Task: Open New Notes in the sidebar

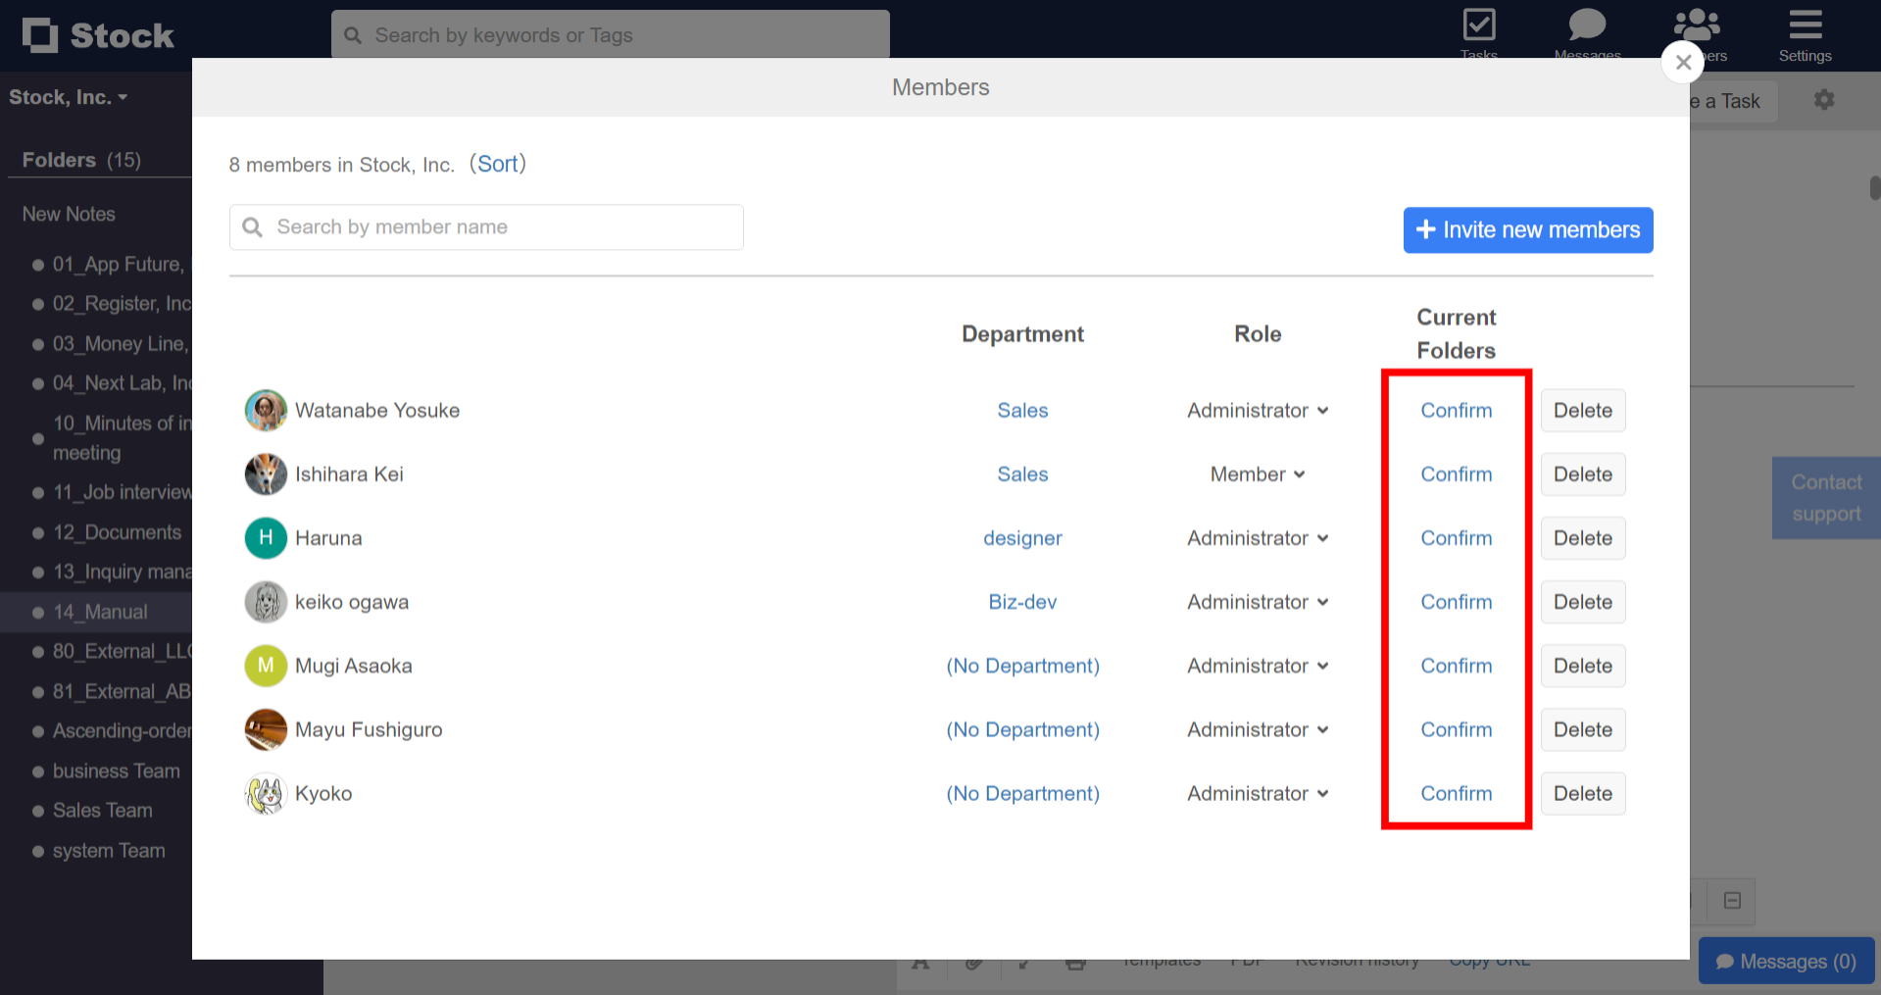Action: (x=67, y=214)
